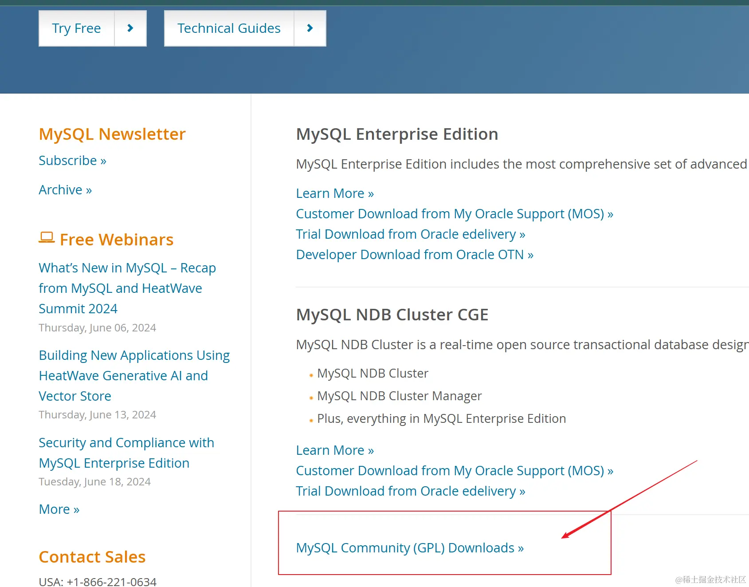Click Learn More under MySQL Enterprise Edition
Viewport: 749px width, 587px height.
(335, 193)
